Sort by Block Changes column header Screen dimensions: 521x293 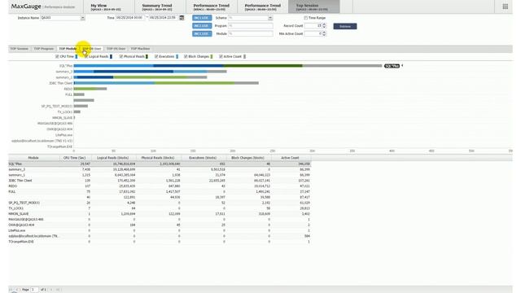click(x=247, y=158)
